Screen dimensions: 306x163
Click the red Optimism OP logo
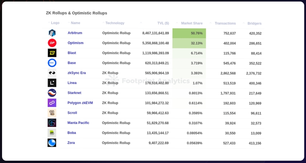(x=52, y=43)
